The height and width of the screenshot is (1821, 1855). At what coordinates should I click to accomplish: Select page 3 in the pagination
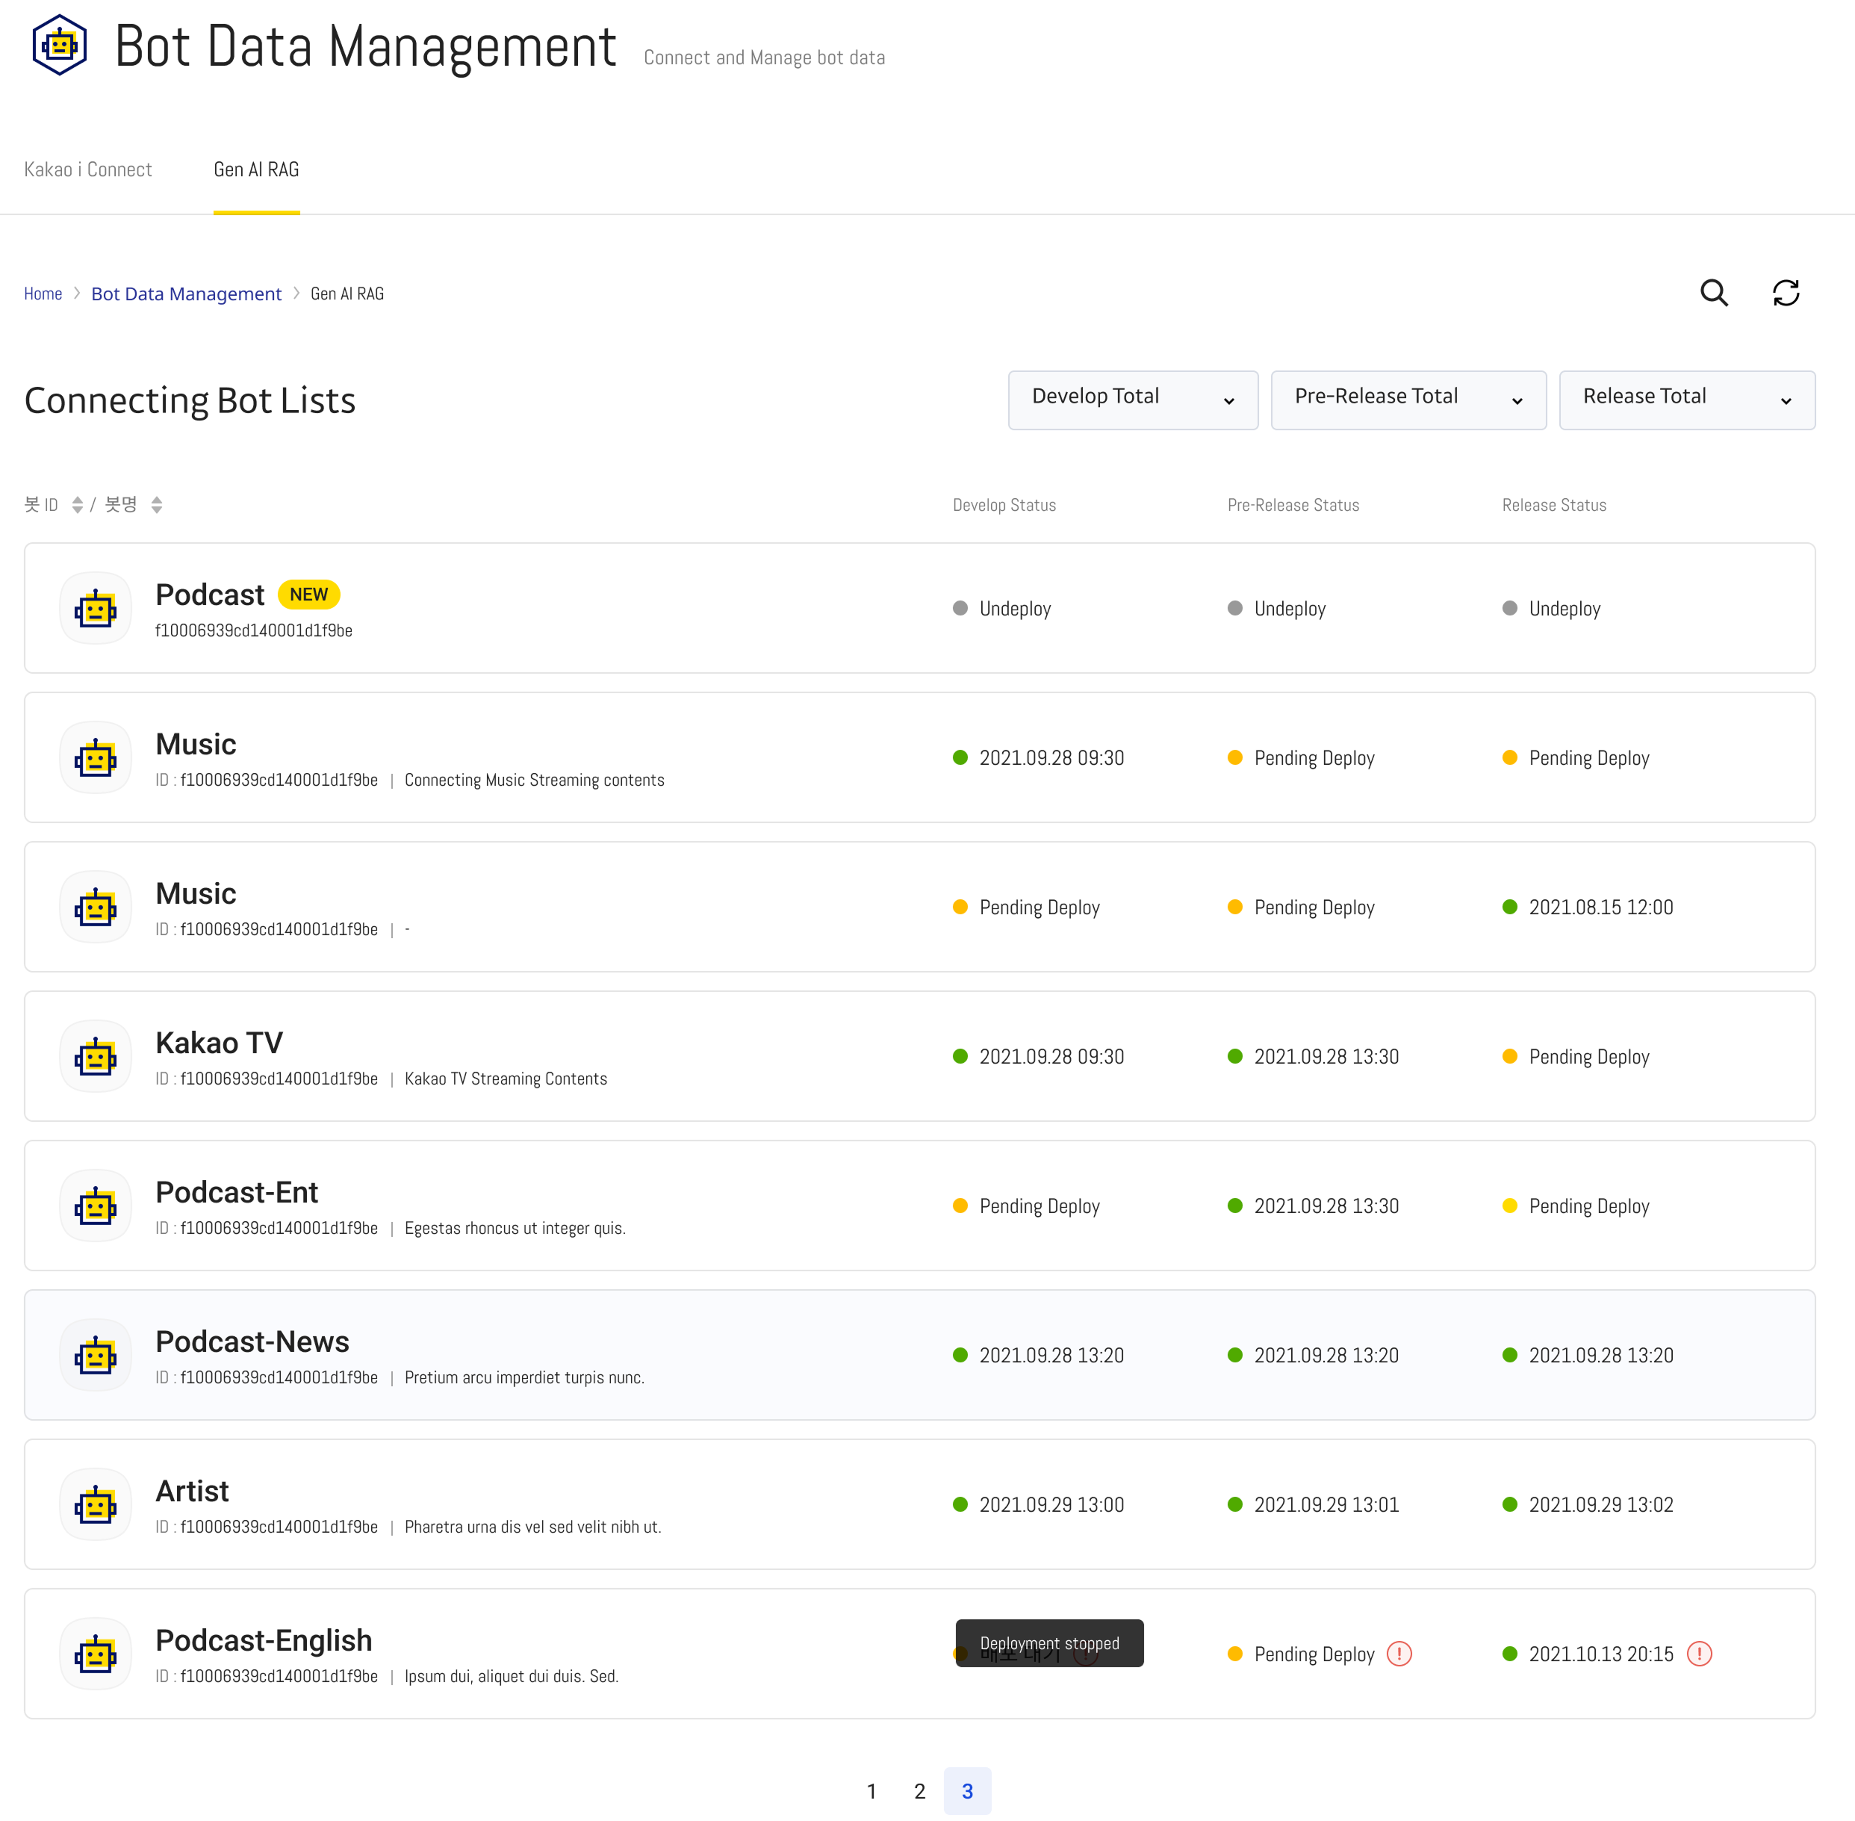click(966, 1790)
